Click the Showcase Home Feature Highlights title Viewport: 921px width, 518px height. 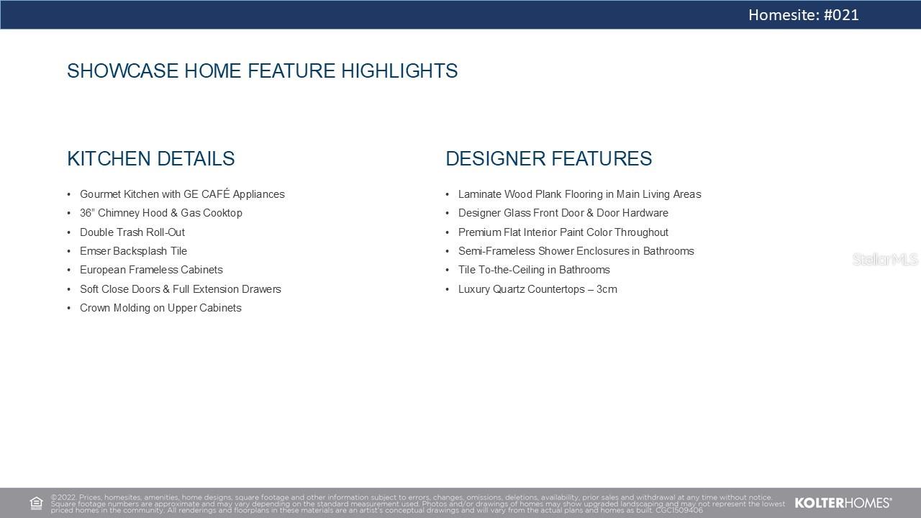click(262, 71)
